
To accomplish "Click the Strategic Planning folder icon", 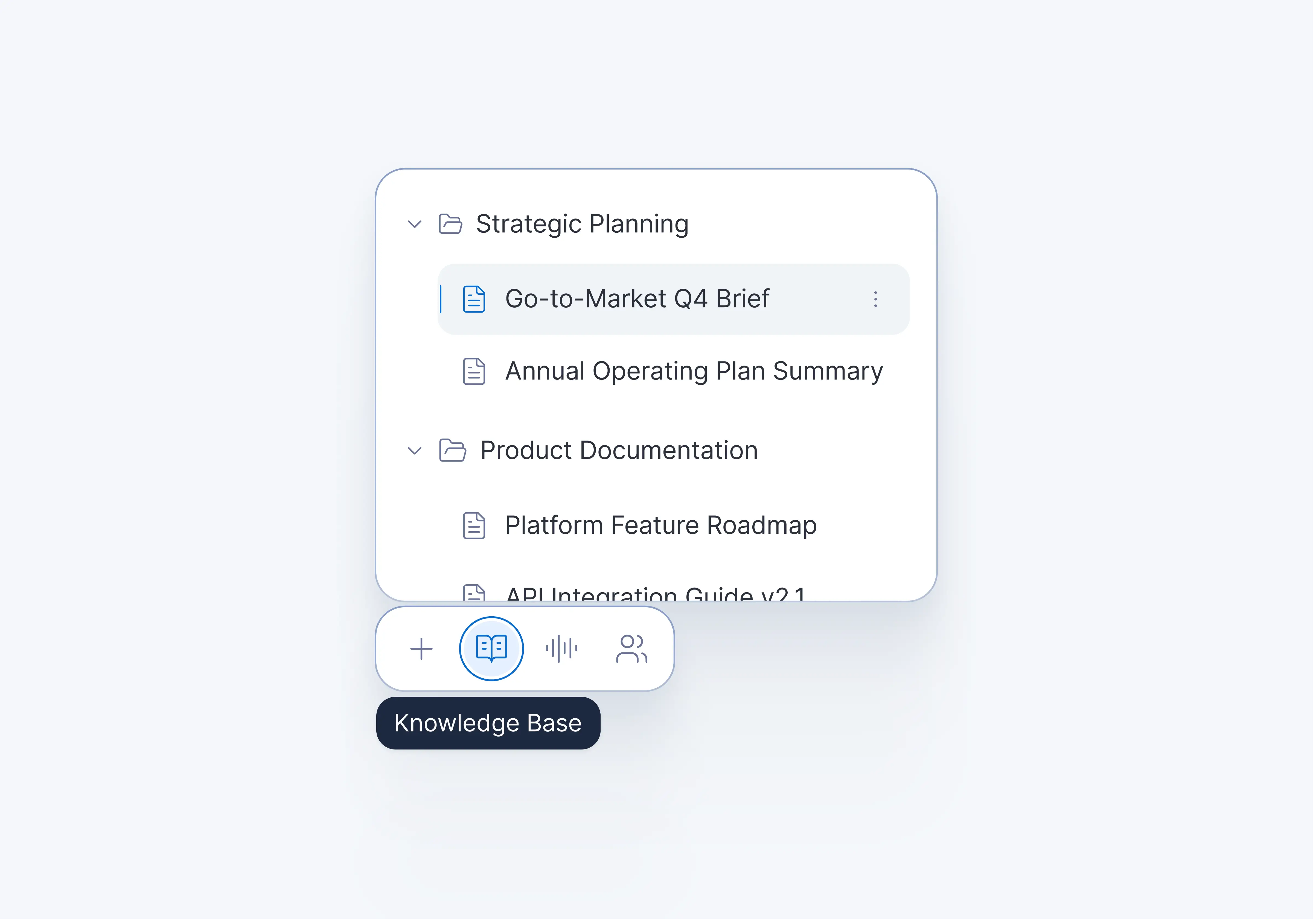I will click(451, 224).
